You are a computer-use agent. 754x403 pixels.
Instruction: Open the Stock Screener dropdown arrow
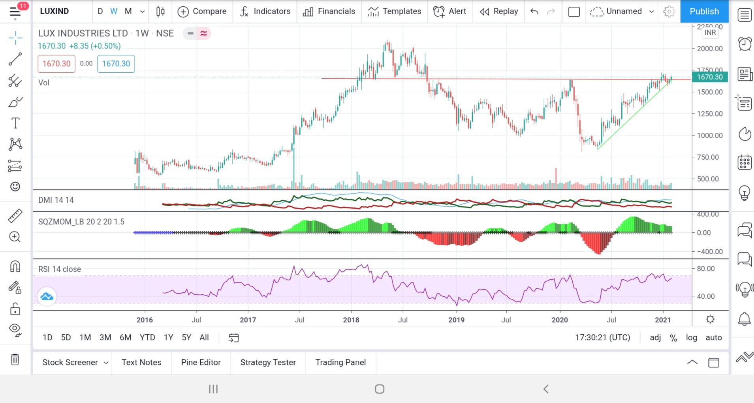pos(106,363)
